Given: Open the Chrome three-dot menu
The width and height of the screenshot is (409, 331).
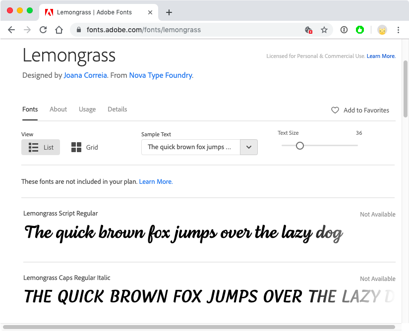Looking at the screenshot, I should pyautogui.click(x=398, y=30).
